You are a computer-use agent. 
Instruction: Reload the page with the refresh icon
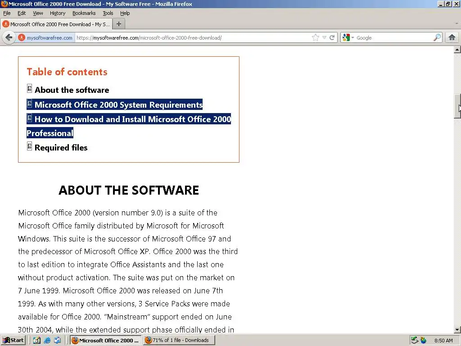pyautogui.click(x=332, y=37)
